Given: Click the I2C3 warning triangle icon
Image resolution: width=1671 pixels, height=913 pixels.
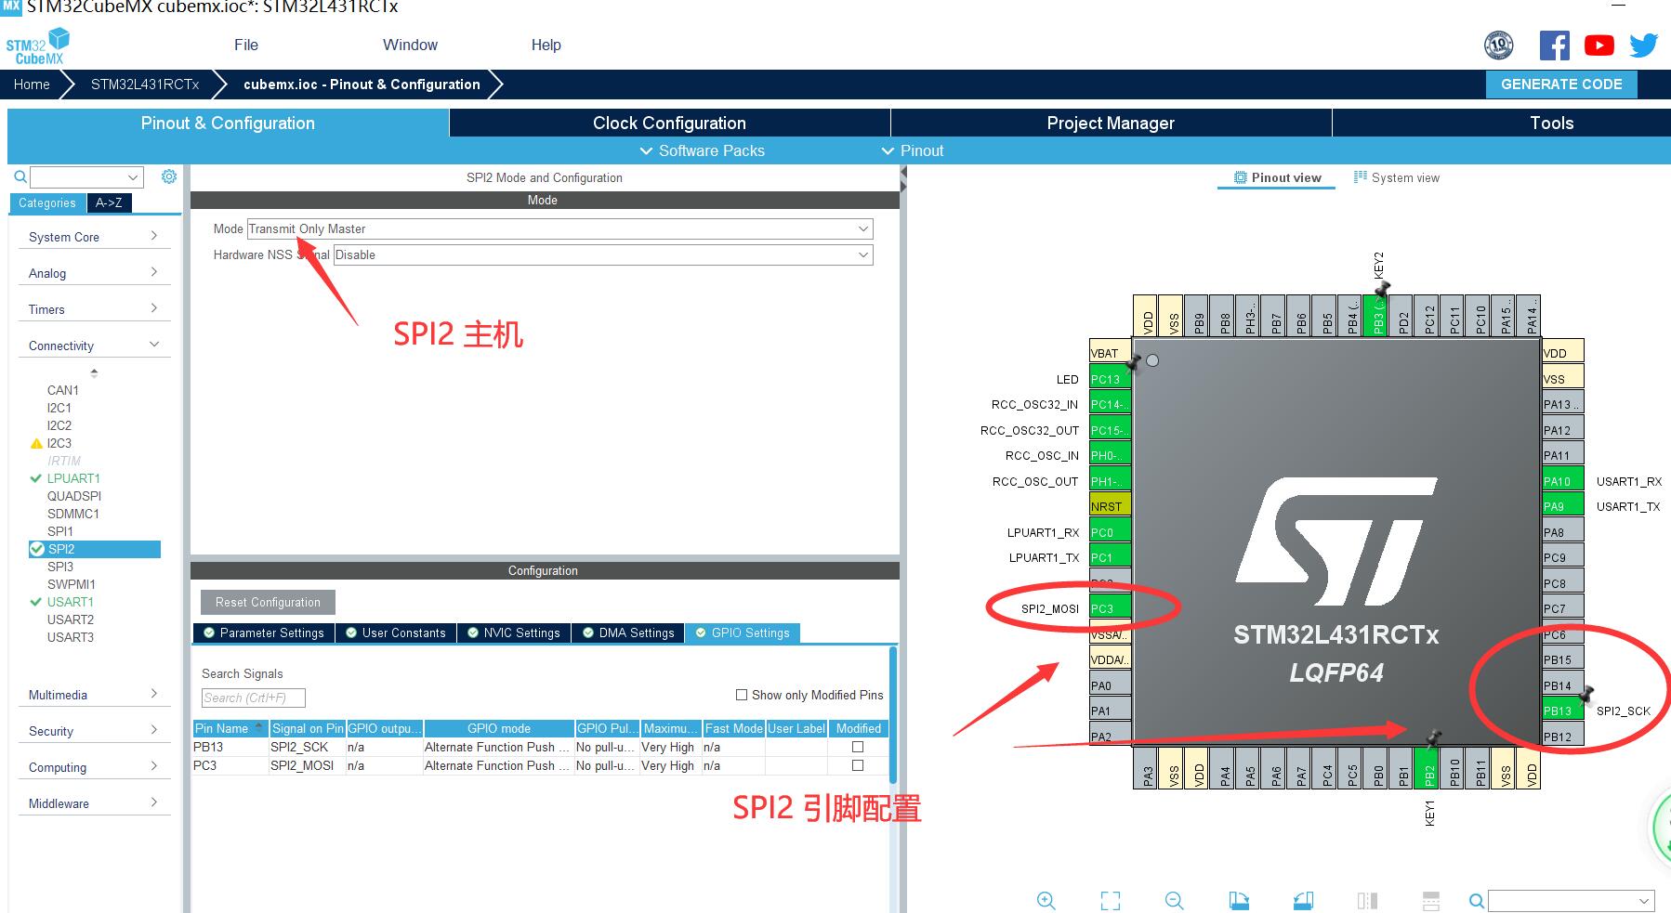Looking at the screenshot, I should tap(36, 444).
